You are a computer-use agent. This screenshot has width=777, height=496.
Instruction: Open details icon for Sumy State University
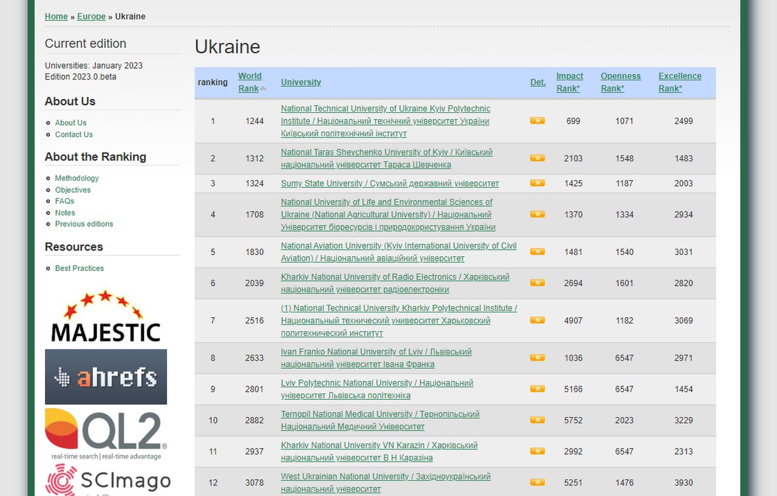pyautogui.click(x=537, y=183)
